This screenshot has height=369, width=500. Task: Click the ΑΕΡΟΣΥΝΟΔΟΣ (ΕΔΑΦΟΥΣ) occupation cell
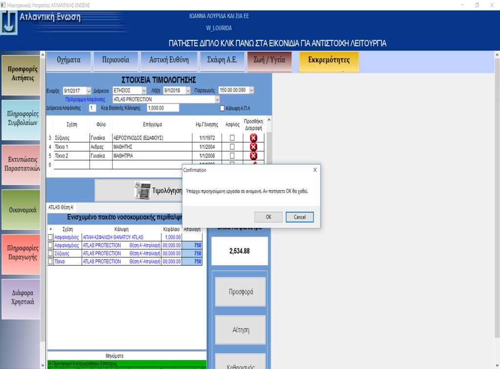[152, 138]
